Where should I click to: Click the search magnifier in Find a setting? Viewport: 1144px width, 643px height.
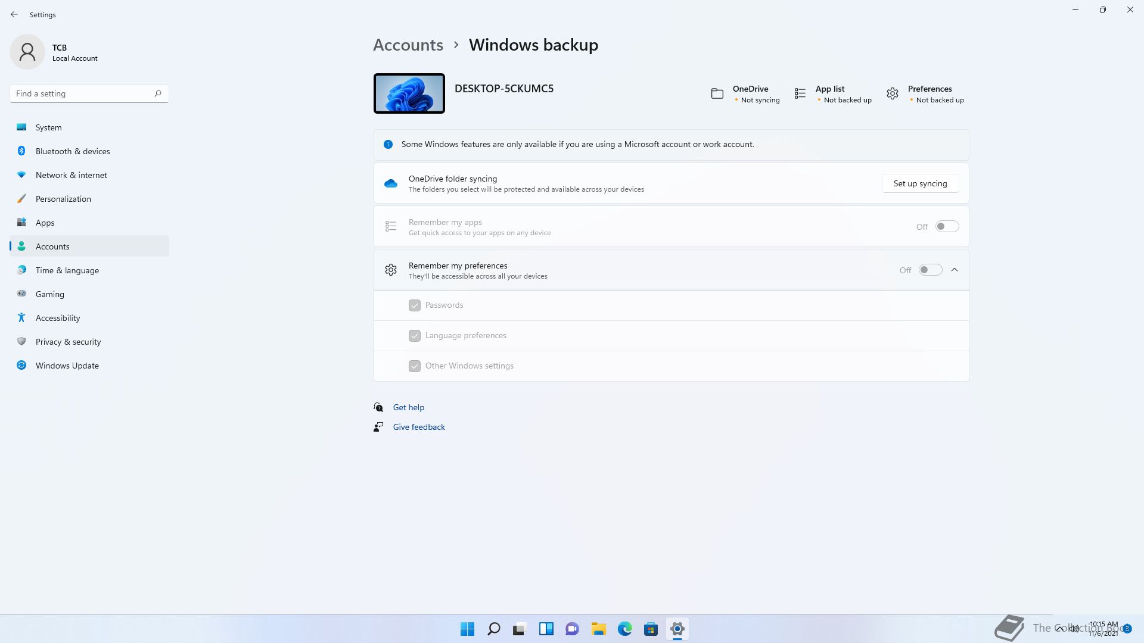pos(158,93)
